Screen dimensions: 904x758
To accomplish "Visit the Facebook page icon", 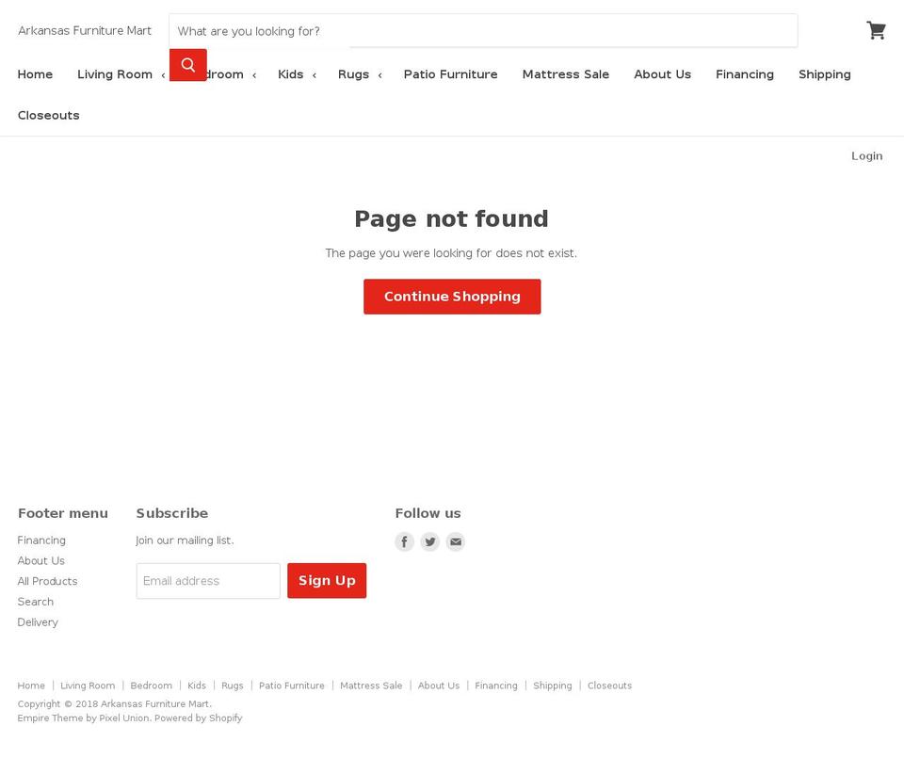I will click(x=404, y=541).
